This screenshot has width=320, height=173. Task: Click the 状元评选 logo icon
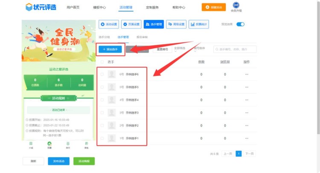29,7
